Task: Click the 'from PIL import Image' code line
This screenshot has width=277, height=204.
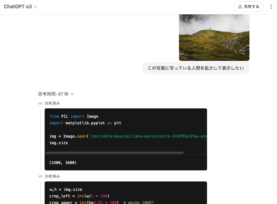Action: 74,116
